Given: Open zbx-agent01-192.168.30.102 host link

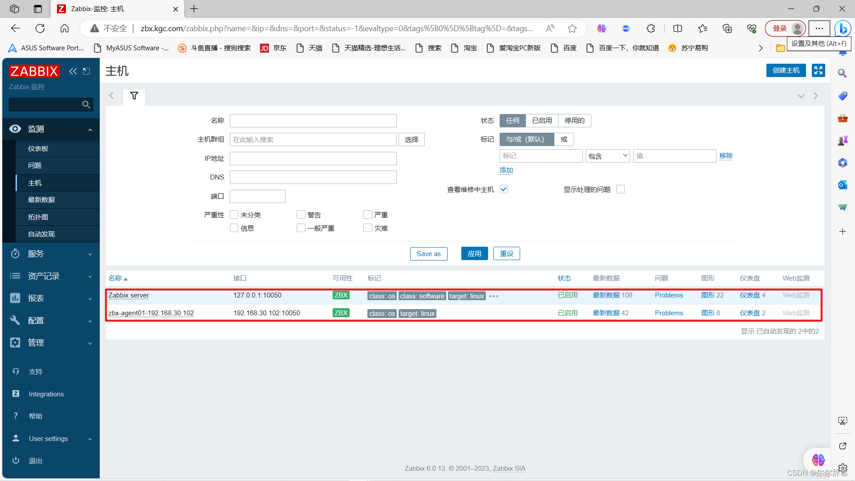Looking at the screenshot, I should click(x=151, y=313).
